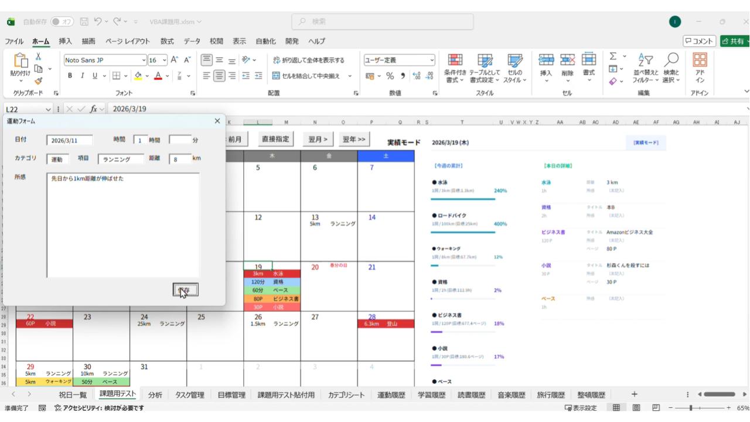
Task: Click the 保存 button in the exercise form
Action: (185, 290)
